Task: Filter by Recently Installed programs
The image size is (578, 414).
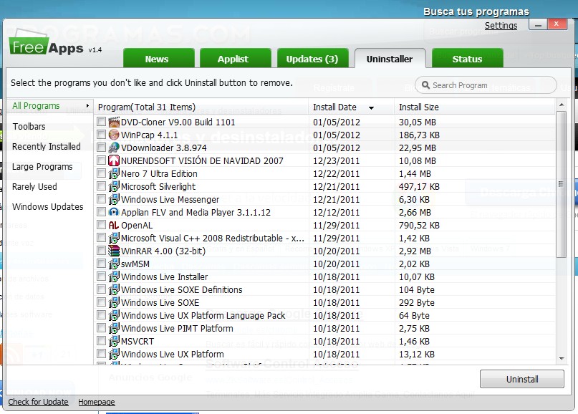Action: tap(47, 147)
